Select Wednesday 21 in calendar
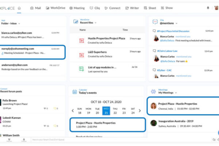This screenshot has width=219, height=146. click(x=106, y=111)
